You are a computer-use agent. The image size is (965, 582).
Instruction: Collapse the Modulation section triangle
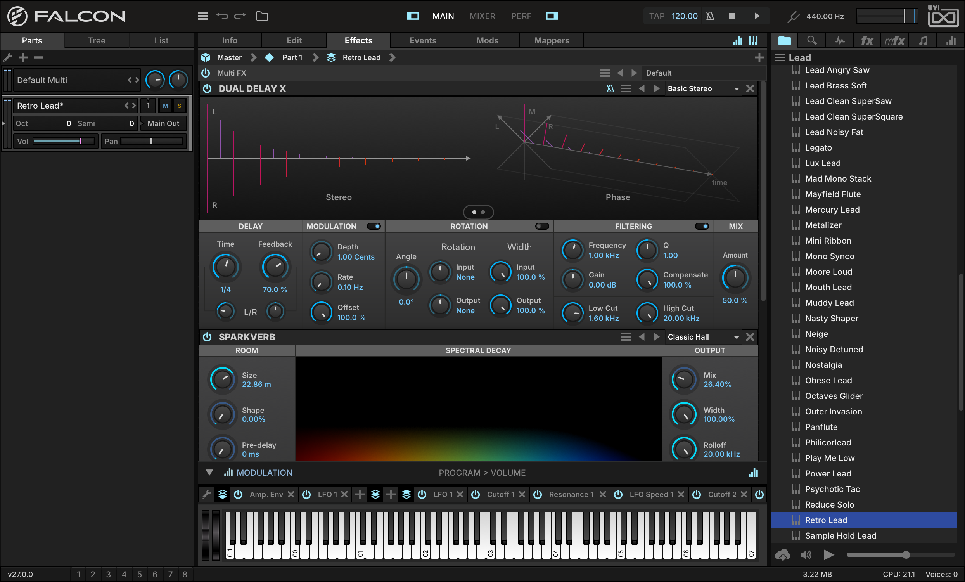pos(209,472)
